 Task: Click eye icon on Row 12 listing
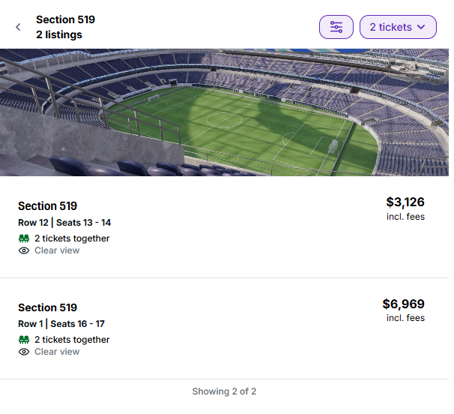click(x=24, y=250)
